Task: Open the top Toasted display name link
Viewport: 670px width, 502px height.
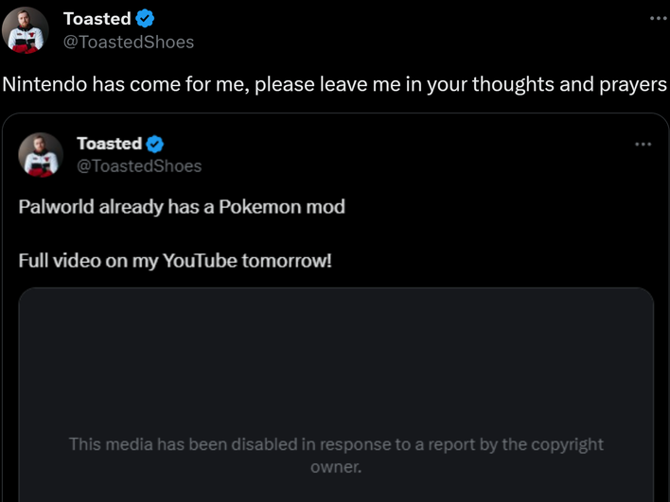Action: [x=97, y=19]
